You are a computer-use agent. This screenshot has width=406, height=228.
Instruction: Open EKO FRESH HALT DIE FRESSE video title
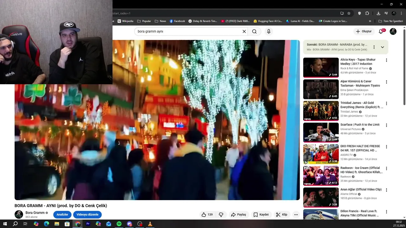point(360,148)
